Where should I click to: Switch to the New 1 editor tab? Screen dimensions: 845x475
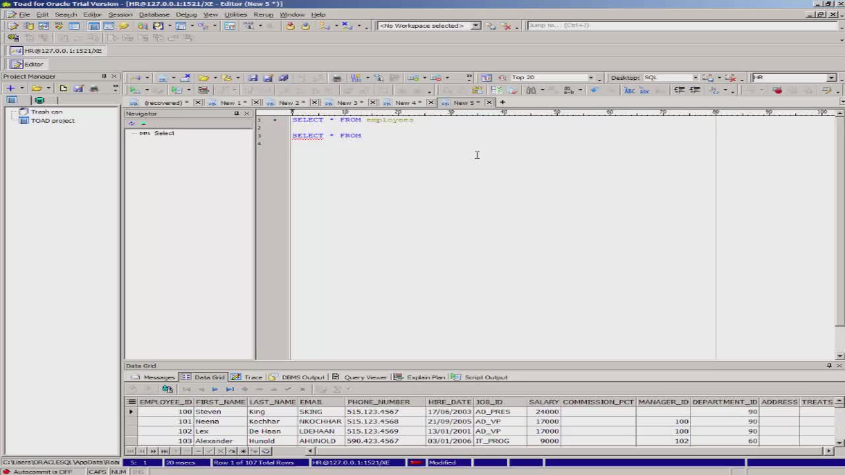click(232, 102)
